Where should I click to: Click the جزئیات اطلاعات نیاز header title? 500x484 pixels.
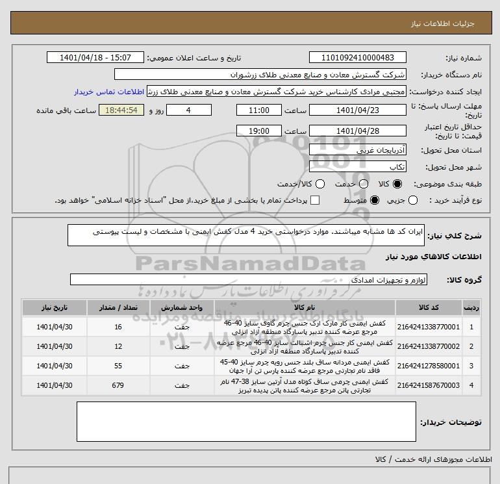(443, 23)
